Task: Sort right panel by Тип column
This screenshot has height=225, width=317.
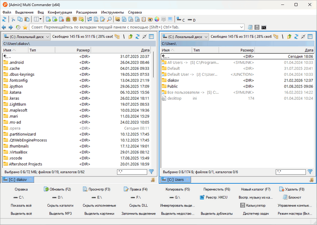Action: [x=206, y=50]
